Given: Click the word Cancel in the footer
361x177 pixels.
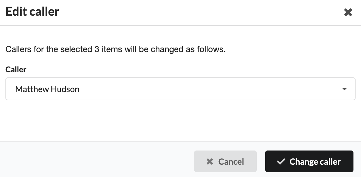Looking at the screenshot, I should tap(231, 162).
